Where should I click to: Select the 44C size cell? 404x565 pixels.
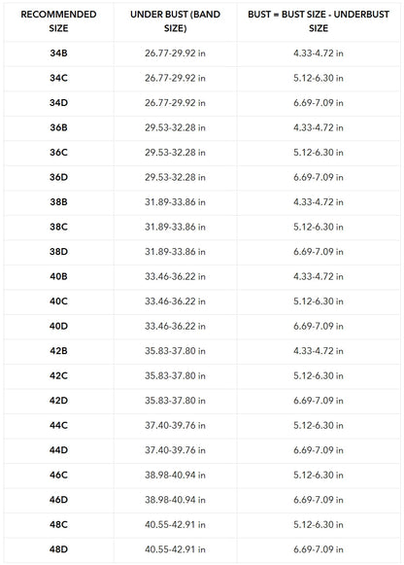coord(58,426)
